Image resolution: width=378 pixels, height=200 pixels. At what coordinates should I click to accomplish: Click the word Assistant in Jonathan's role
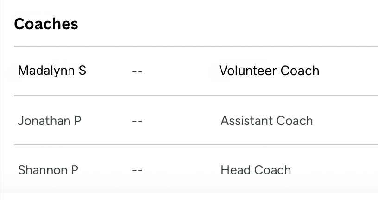pyautogui.click(x=246, y=121)
